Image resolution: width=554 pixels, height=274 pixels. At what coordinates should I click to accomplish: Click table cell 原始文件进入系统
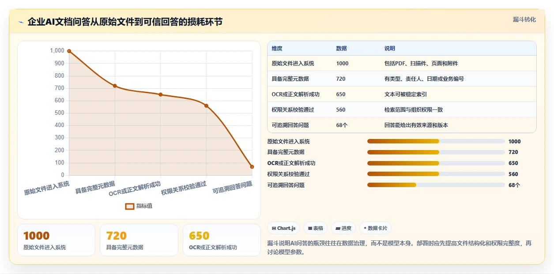click(293, 64)
